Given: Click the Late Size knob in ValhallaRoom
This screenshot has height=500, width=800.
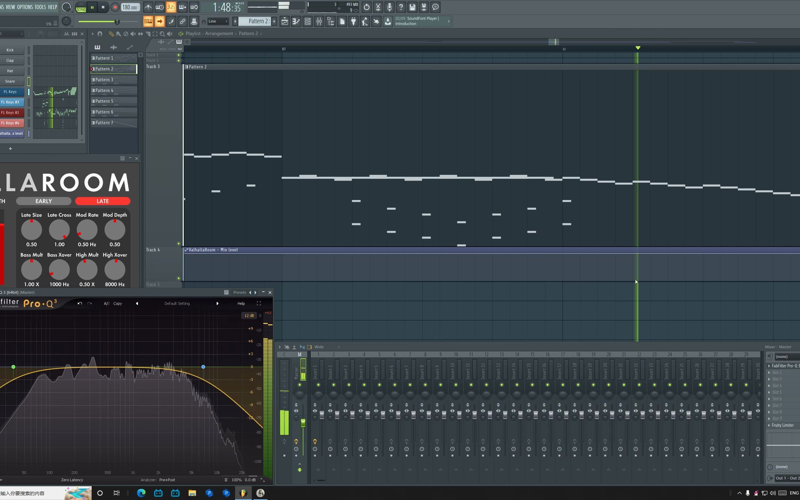Looking at the screenshot, I should pos(31,230).
